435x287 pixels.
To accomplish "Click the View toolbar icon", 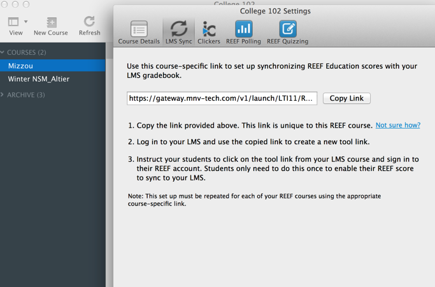I will 13,22.
